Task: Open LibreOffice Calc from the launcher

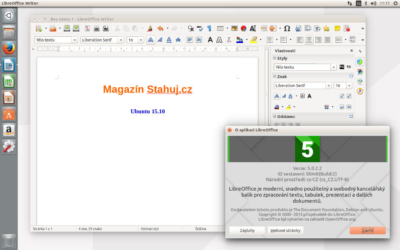Action: click(x=9, y=81)
